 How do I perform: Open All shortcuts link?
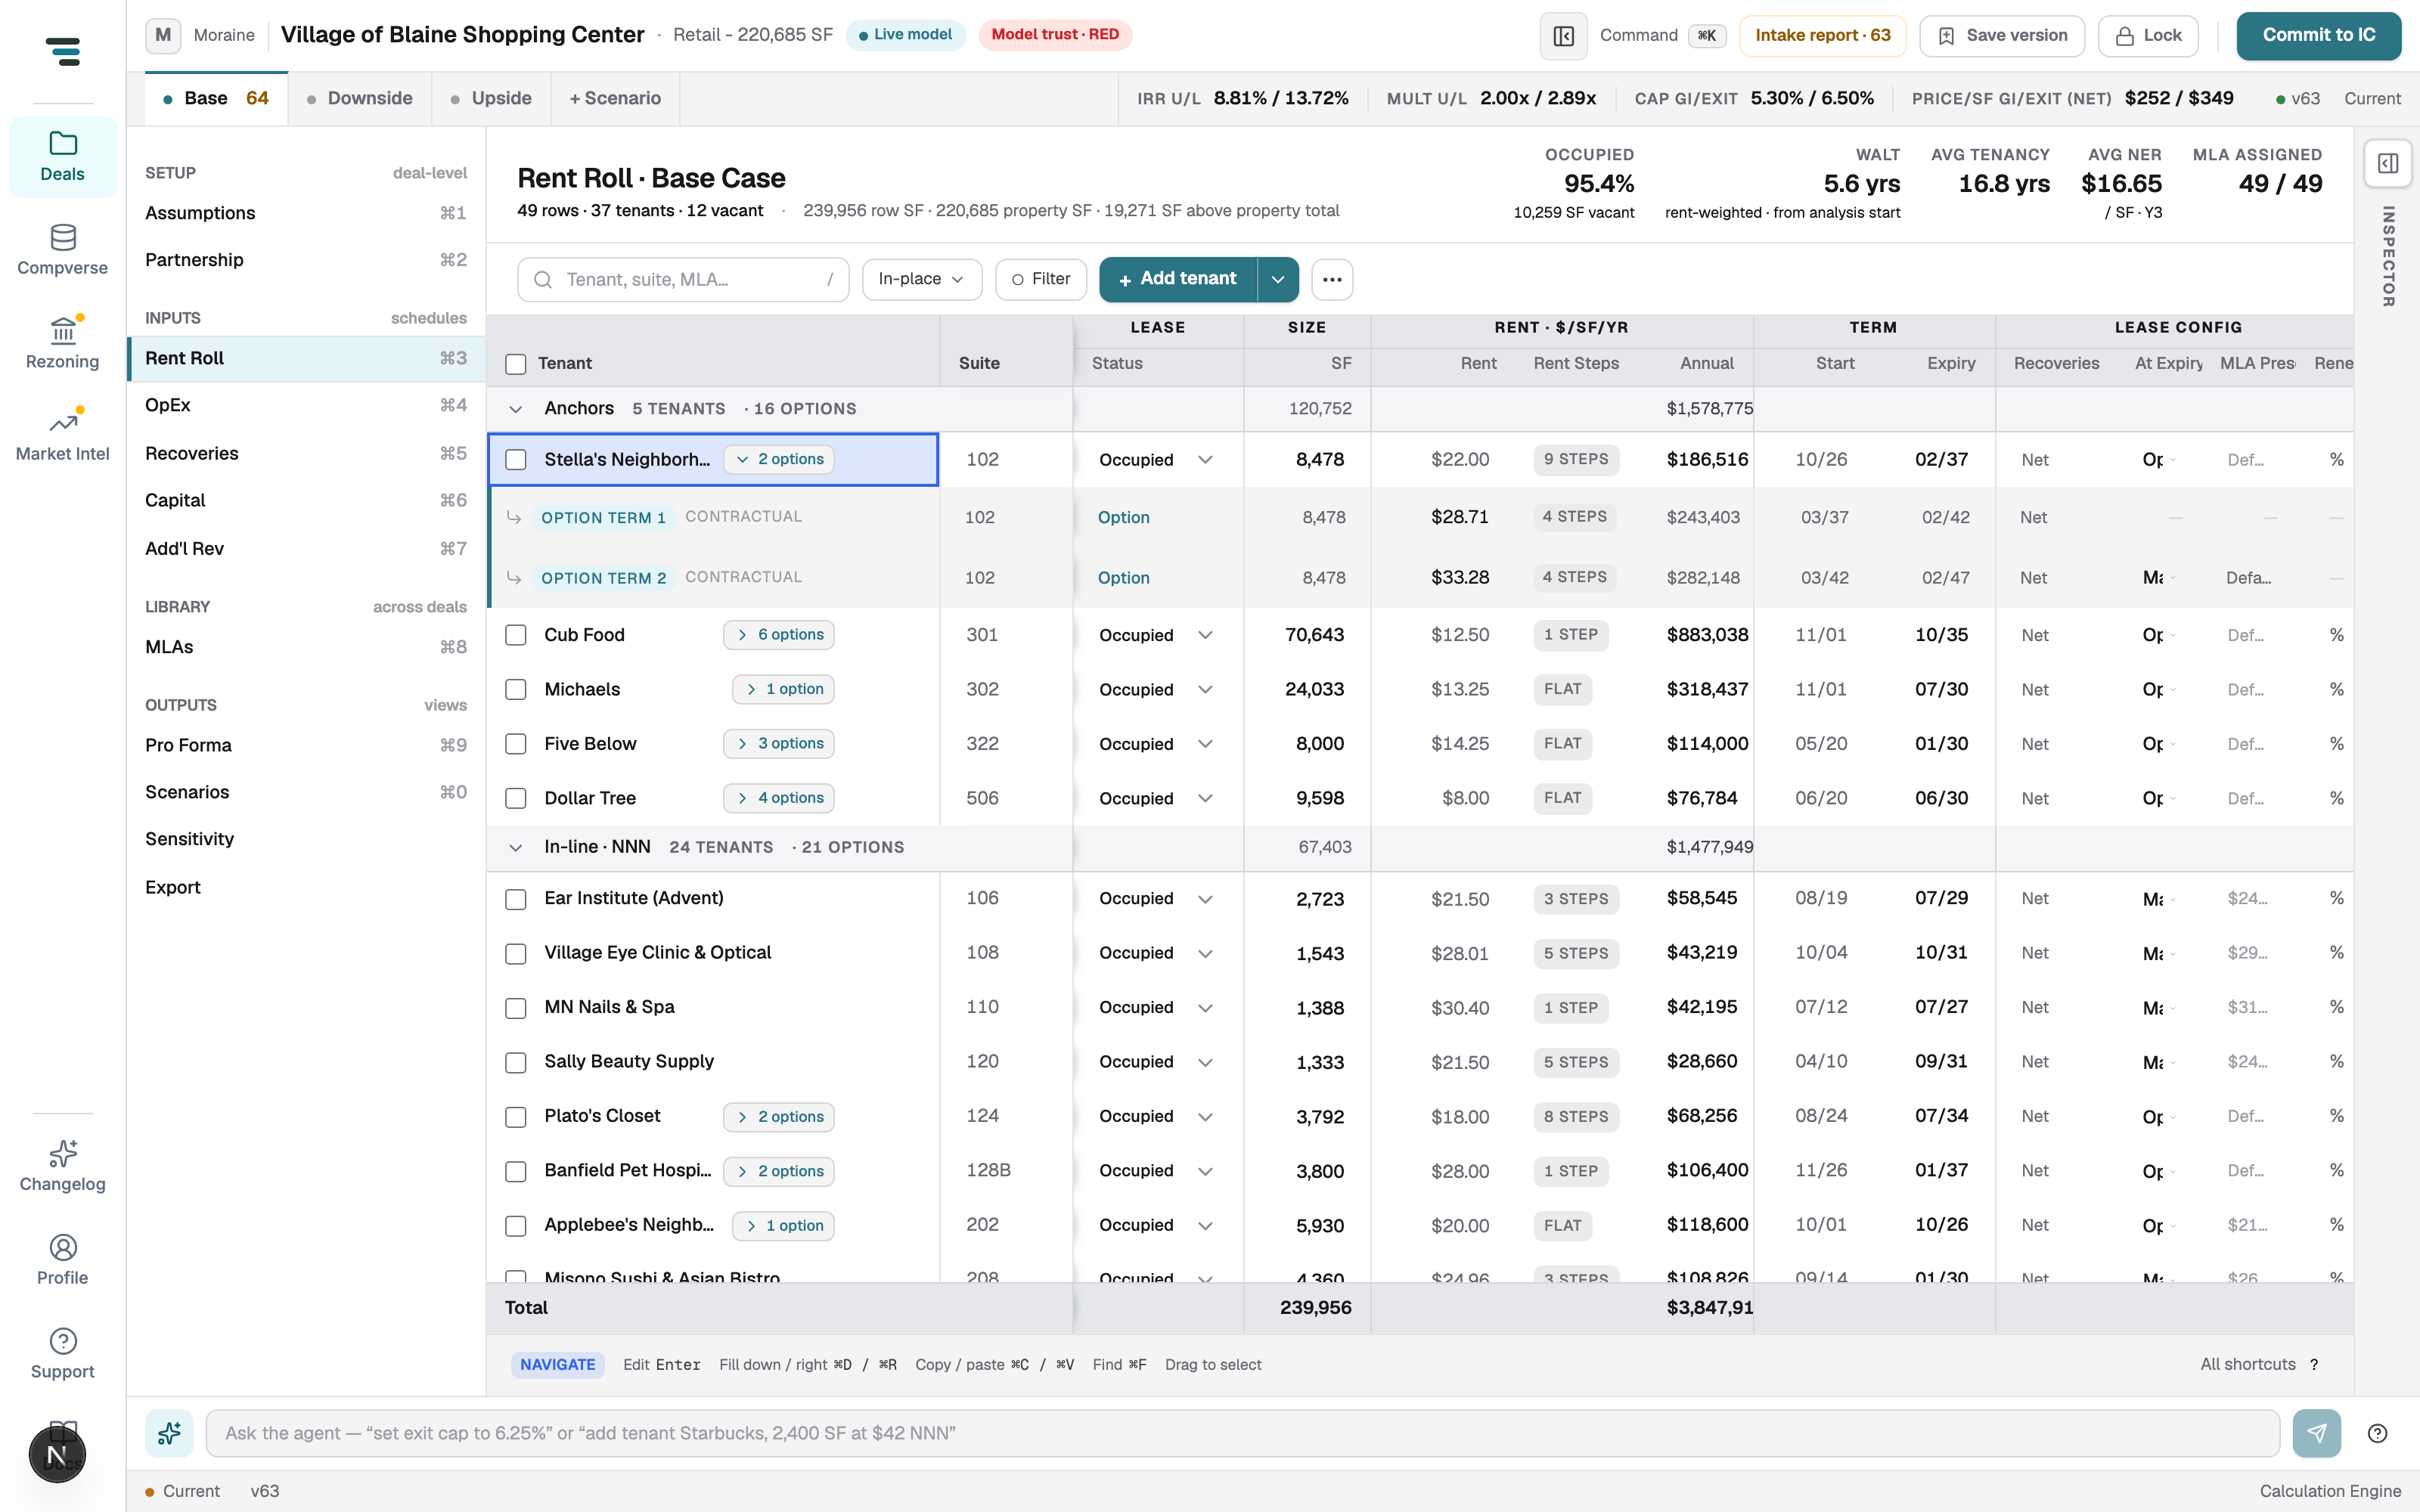pyautogui.click(x=2247, y=1364)
